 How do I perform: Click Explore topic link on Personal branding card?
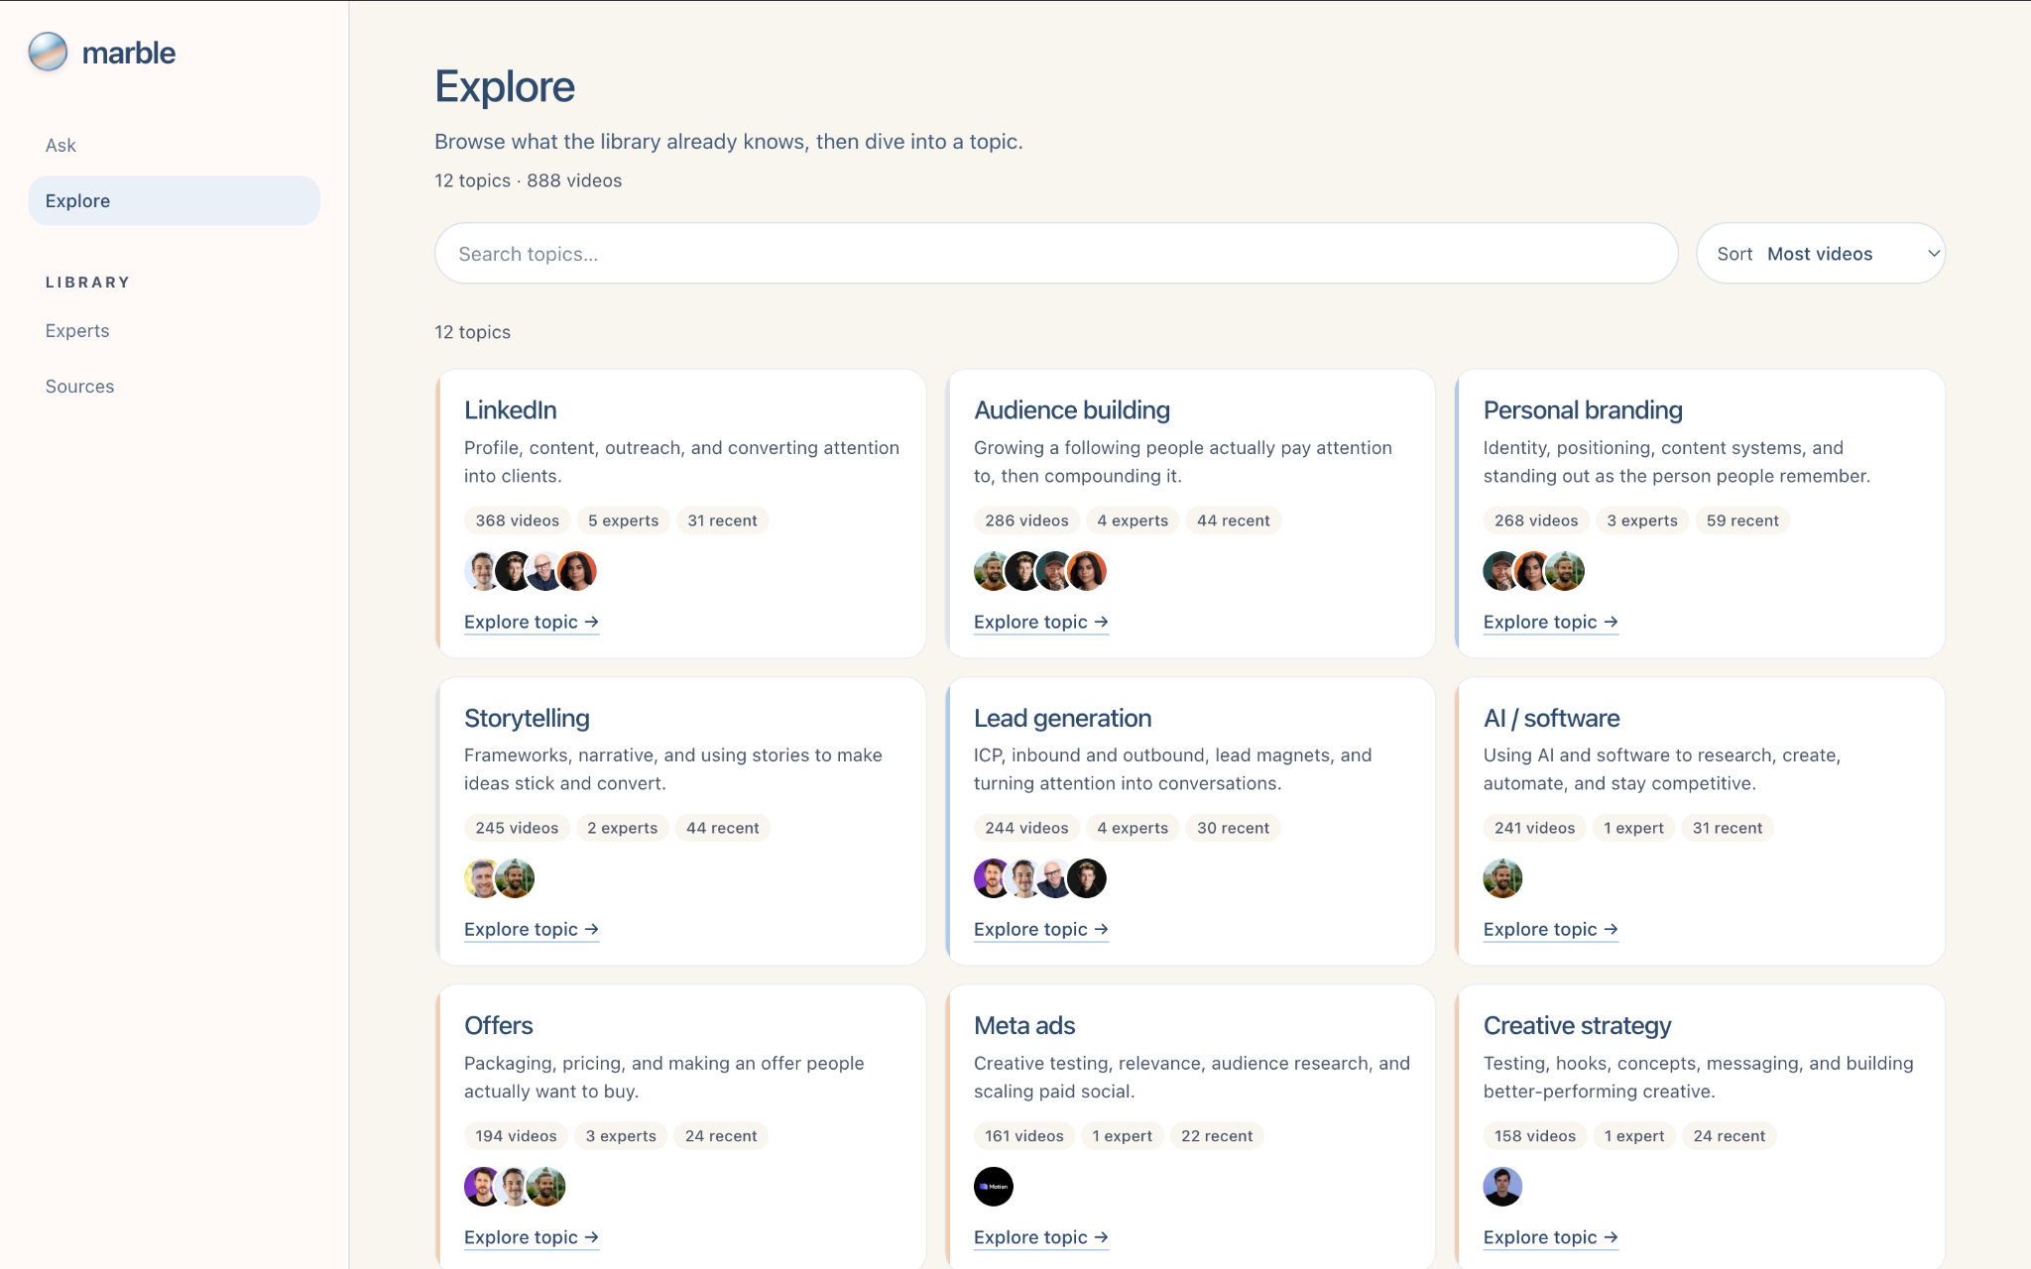(1551, 622)
